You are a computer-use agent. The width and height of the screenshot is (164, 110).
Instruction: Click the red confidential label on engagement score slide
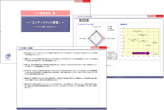159,16
